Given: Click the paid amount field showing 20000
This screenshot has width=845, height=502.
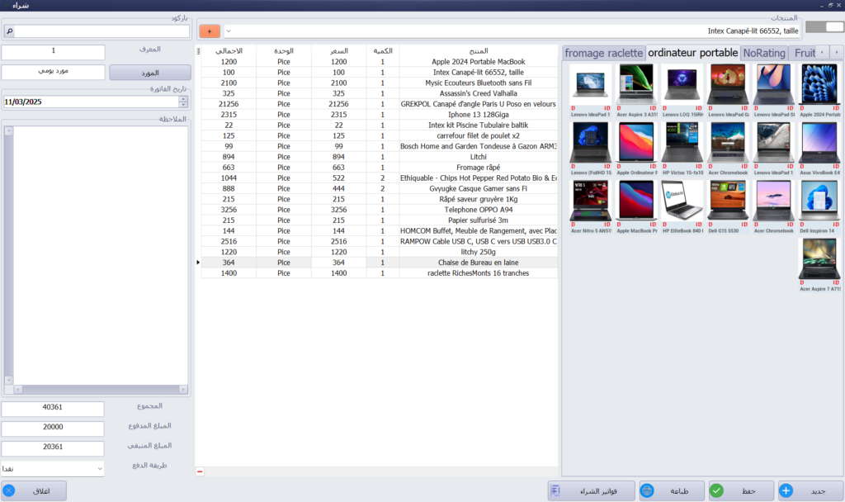Looking at the screenshot, I should [52, 429].
